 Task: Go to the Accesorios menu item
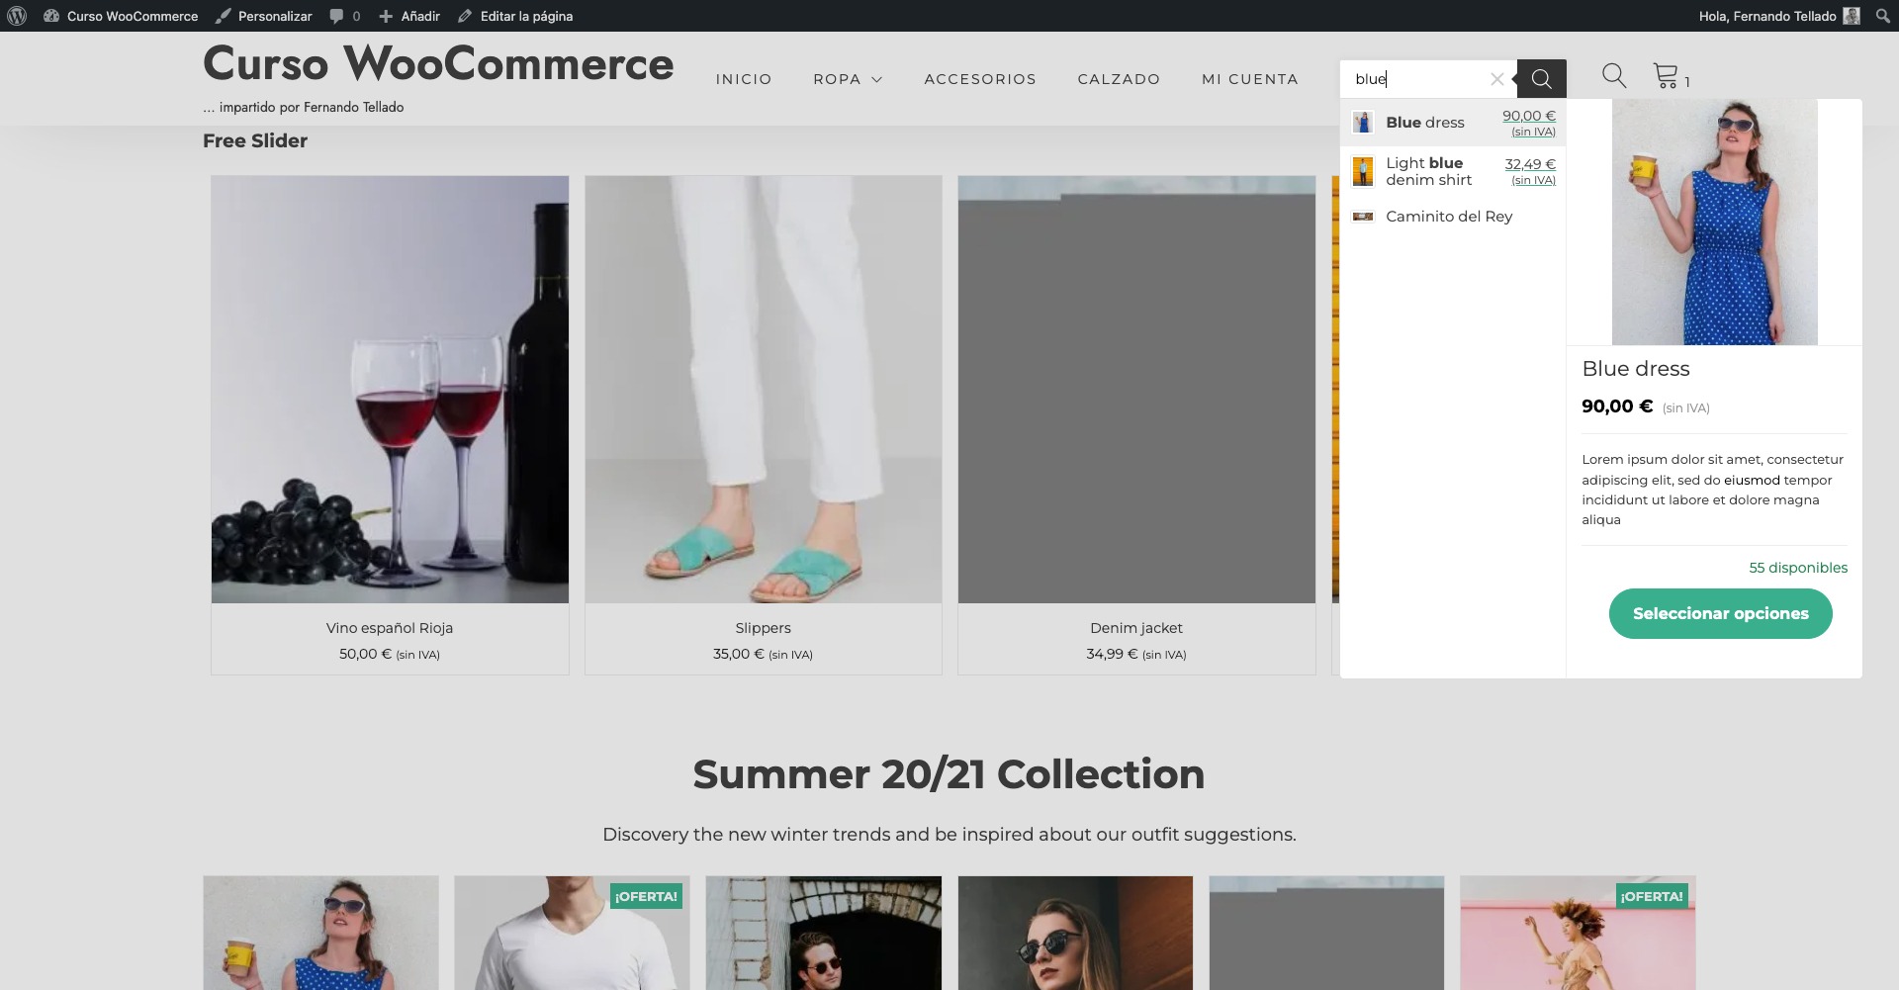(x=979, y=79)
